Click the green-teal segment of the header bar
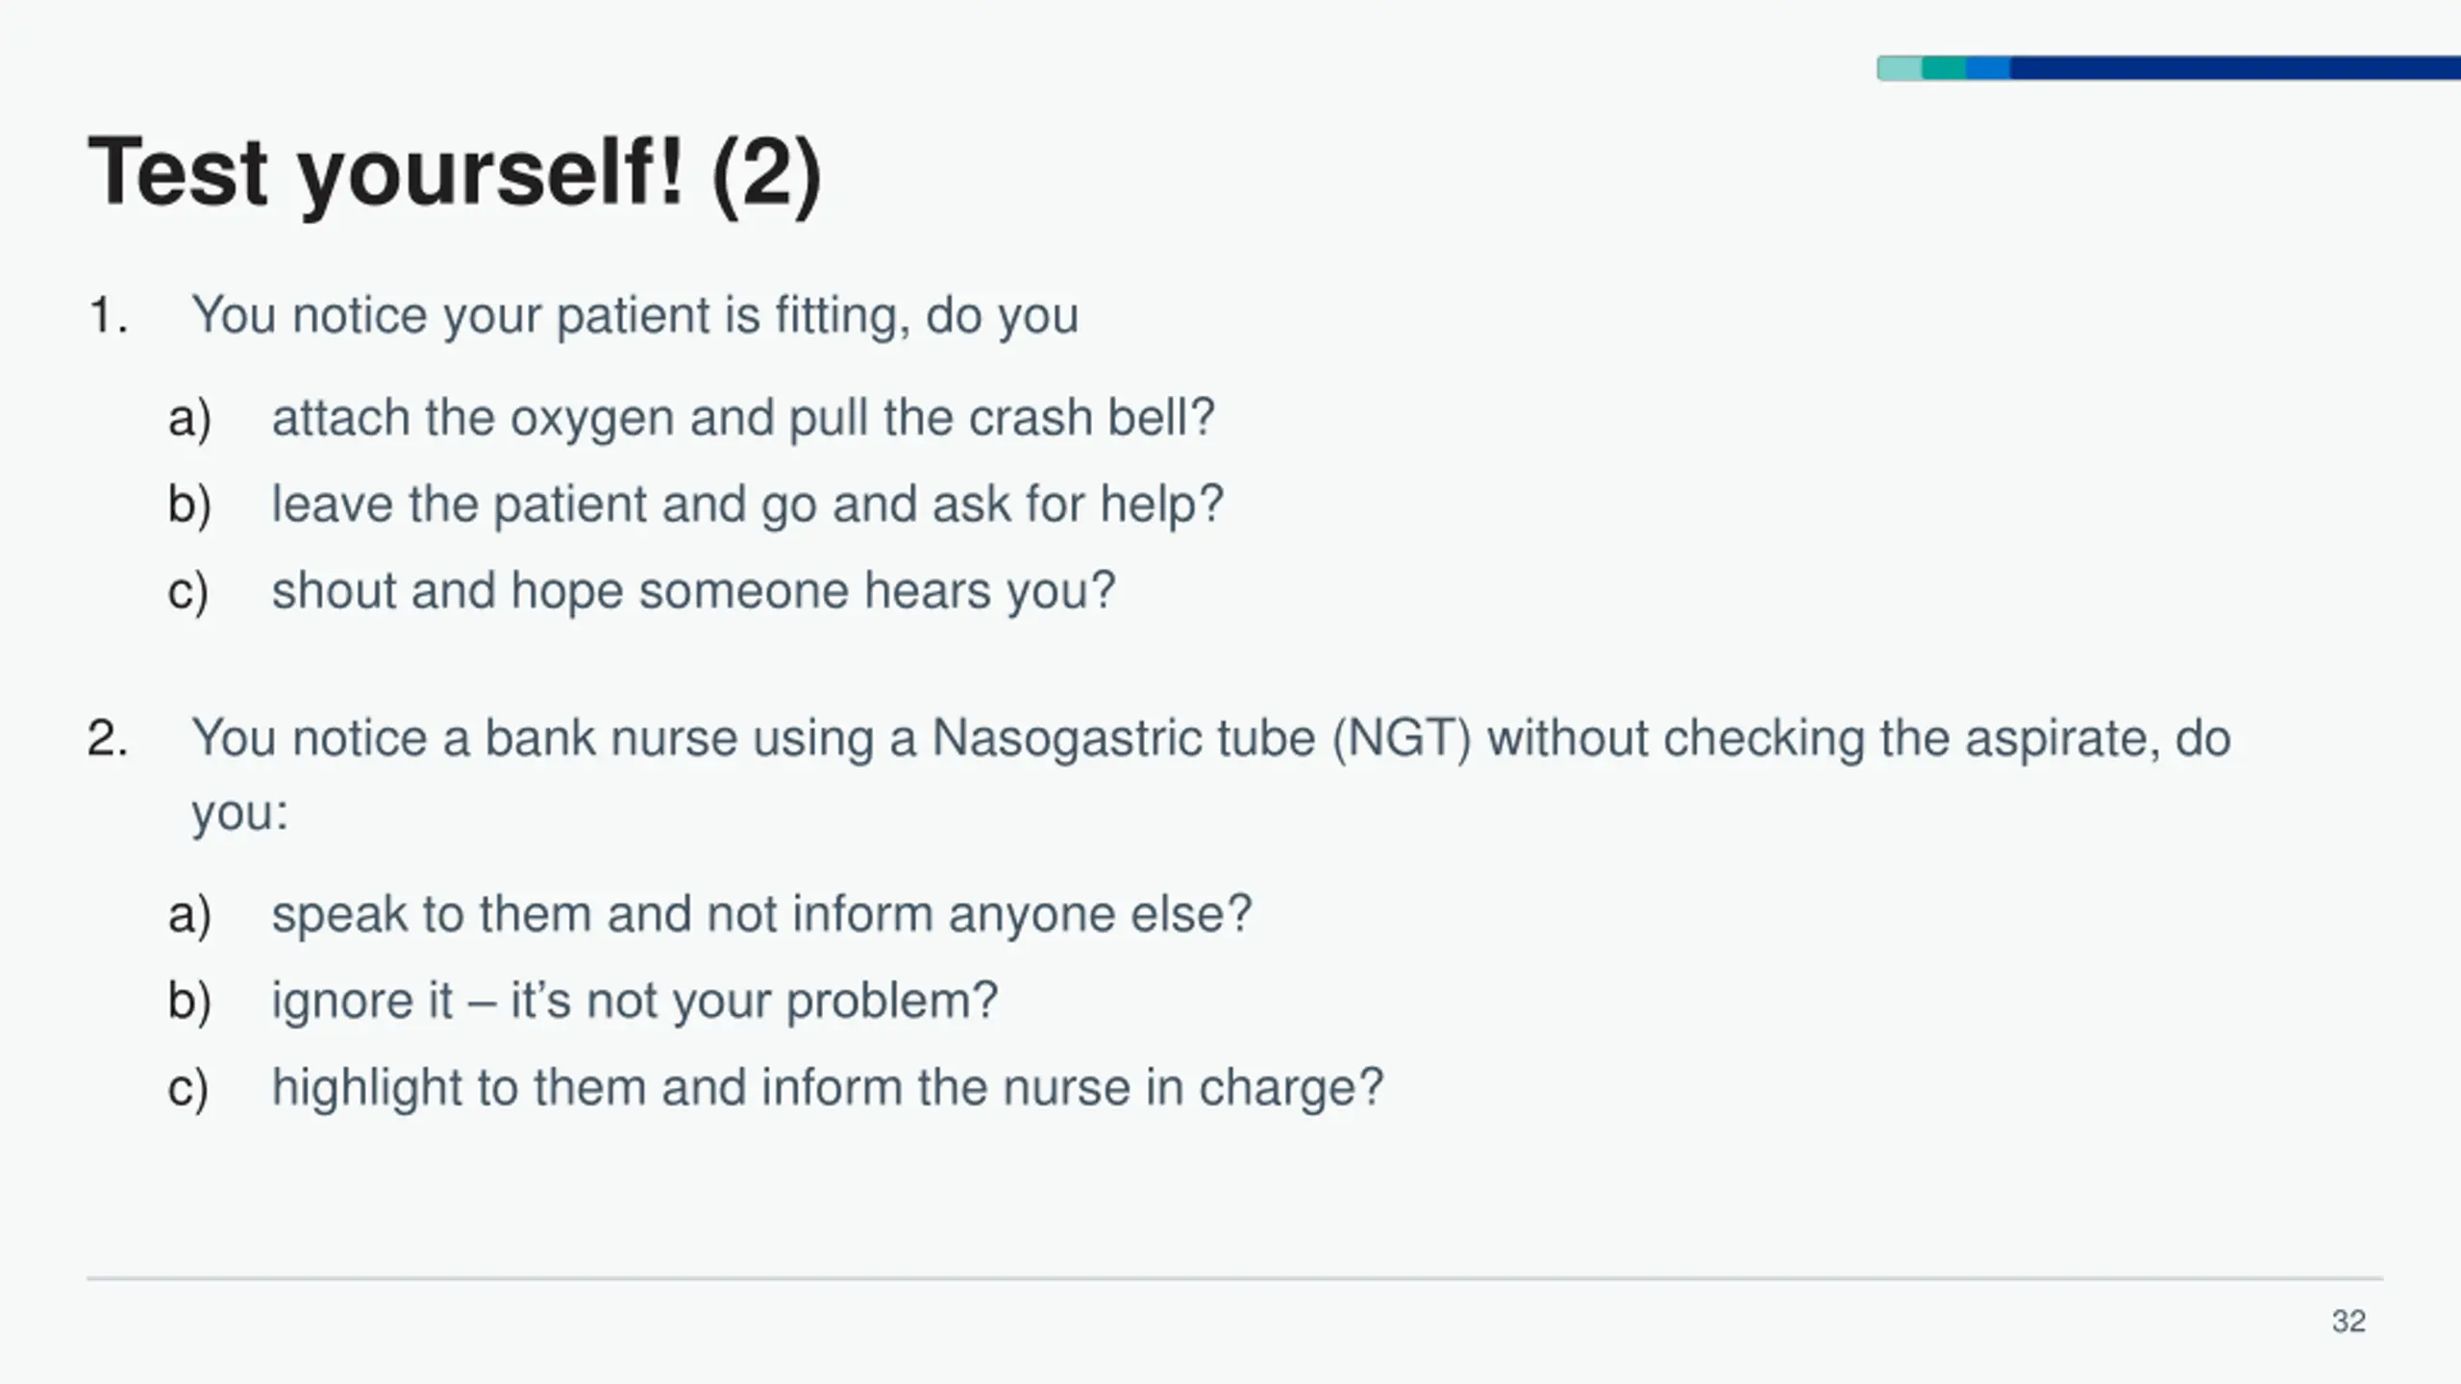The height and width of the screenshot is (1384, 2461). pyautogui.click(x=1944, y=68)
